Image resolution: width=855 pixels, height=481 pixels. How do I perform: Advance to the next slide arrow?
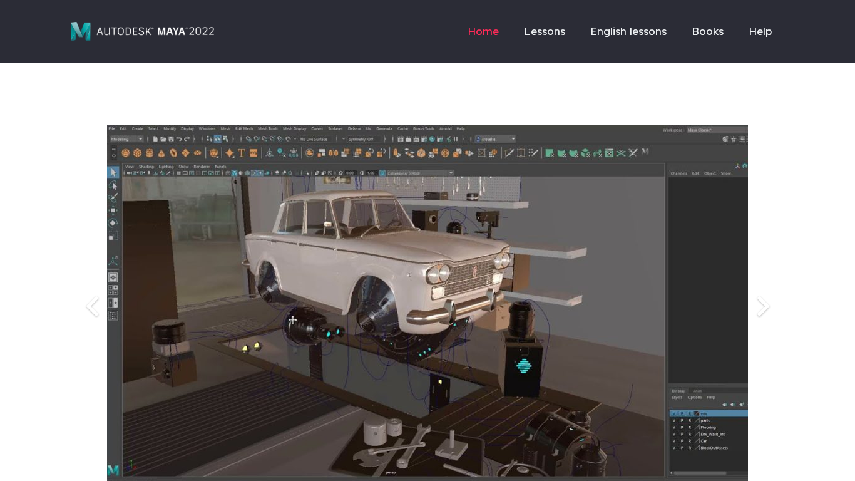[762, 306]
